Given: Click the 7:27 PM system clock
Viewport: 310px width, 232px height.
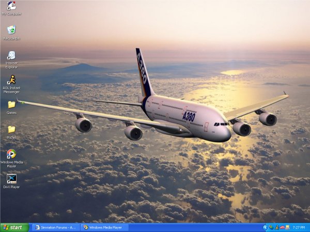Looking at the screenshot, I should tap(299, 227).
